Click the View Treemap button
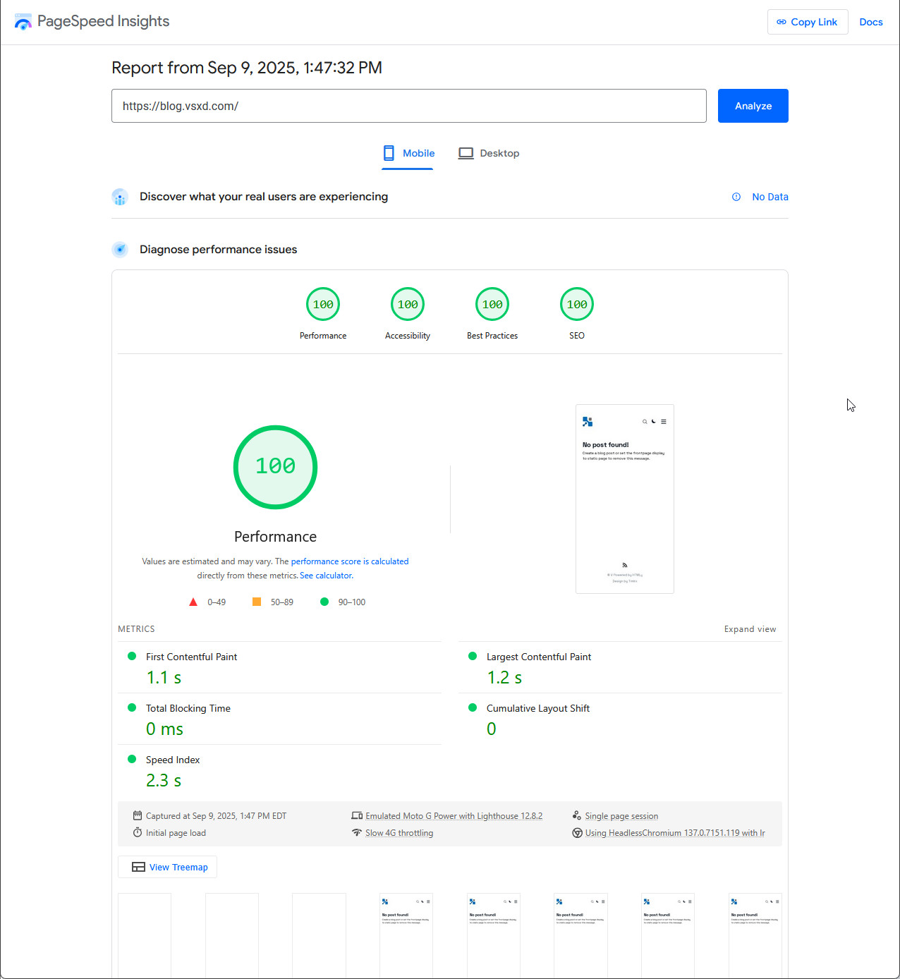Screen dimensions: 900x979 tap(167, 867)
